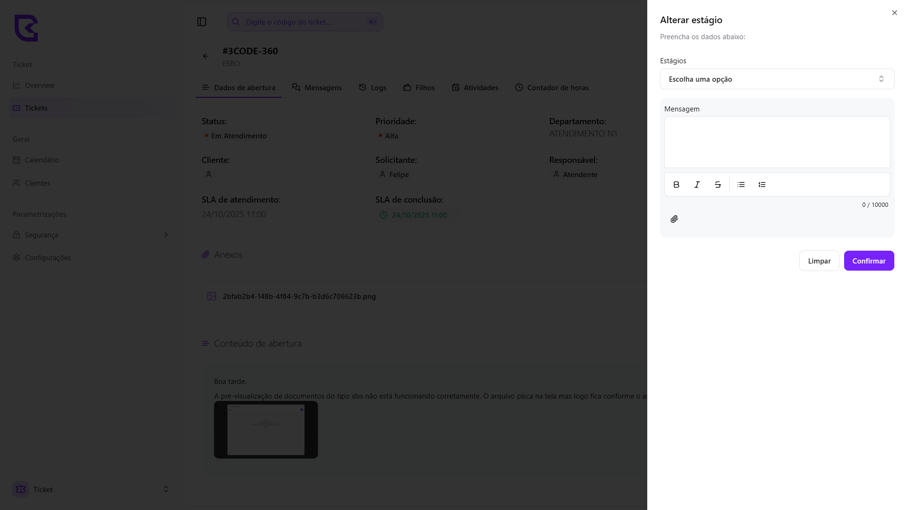Insert a numbered list
Image resolution: width=907 pixels, height=510 pixels.
[762, 185]
